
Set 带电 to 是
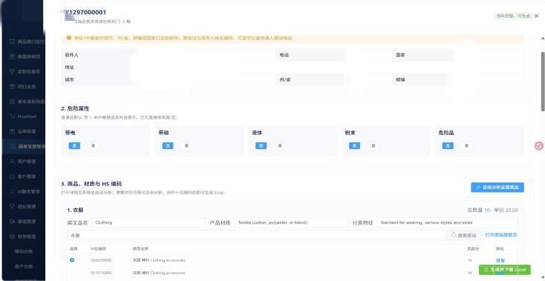pos(93,146)
